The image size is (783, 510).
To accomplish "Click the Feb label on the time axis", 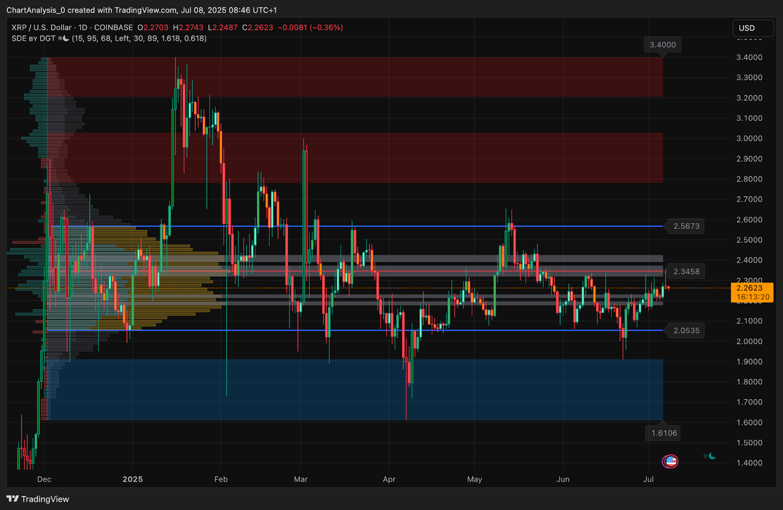I will 221,479.
